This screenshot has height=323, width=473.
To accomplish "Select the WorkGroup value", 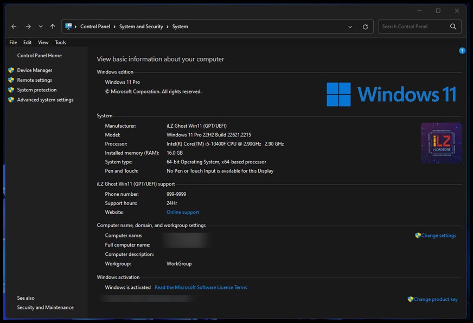I will (179, 263).
